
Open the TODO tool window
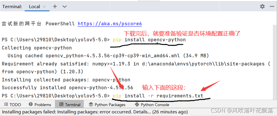coord(12,105)
